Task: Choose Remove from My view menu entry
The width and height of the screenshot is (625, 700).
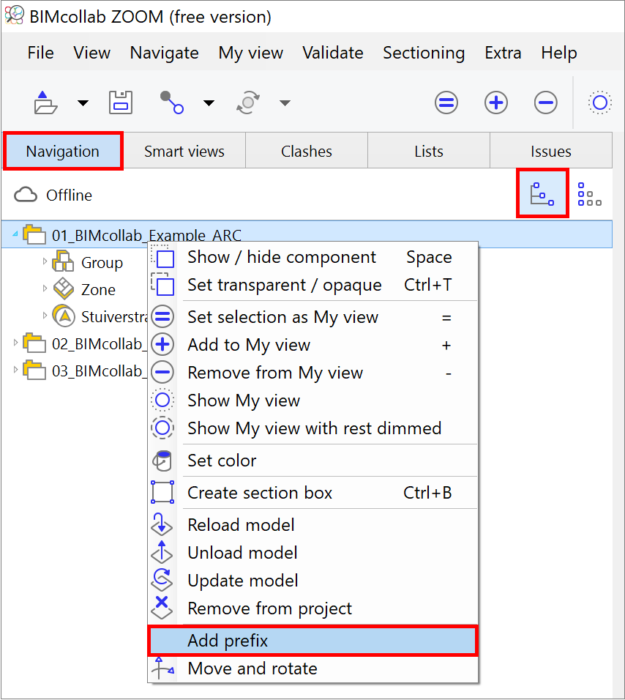Action: point(312,373)
